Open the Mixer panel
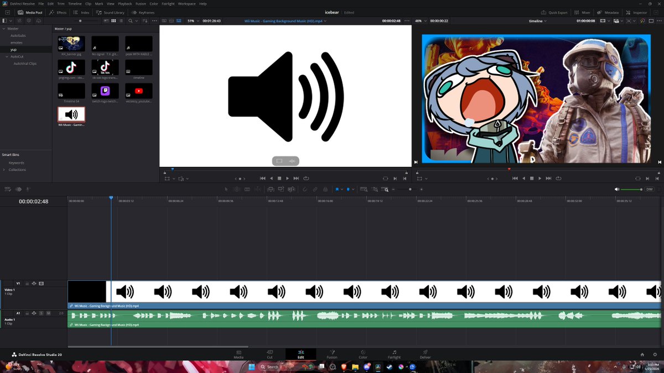 [x=583, y=12]
